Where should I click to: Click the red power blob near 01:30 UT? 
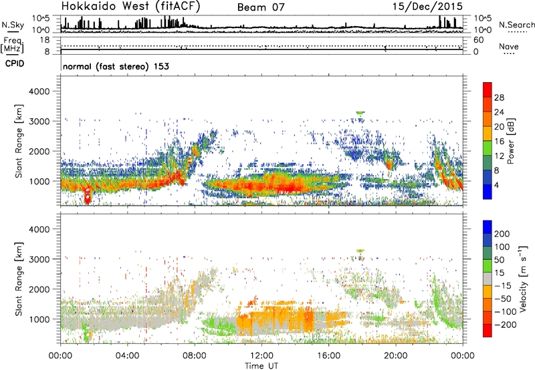pyautogui.click(x=88, y=196)
